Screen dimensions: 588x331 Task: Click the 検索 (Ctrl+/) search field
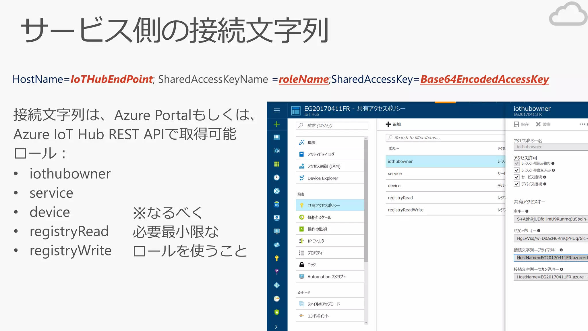[x=332, y=125]
